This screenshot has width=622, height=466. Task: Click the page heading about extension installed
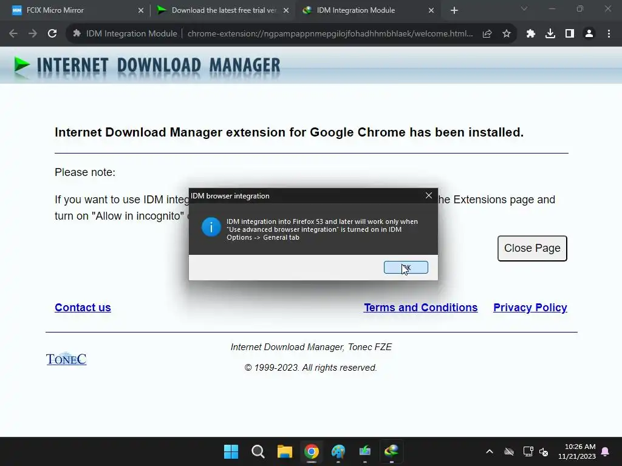coord(289,132)
